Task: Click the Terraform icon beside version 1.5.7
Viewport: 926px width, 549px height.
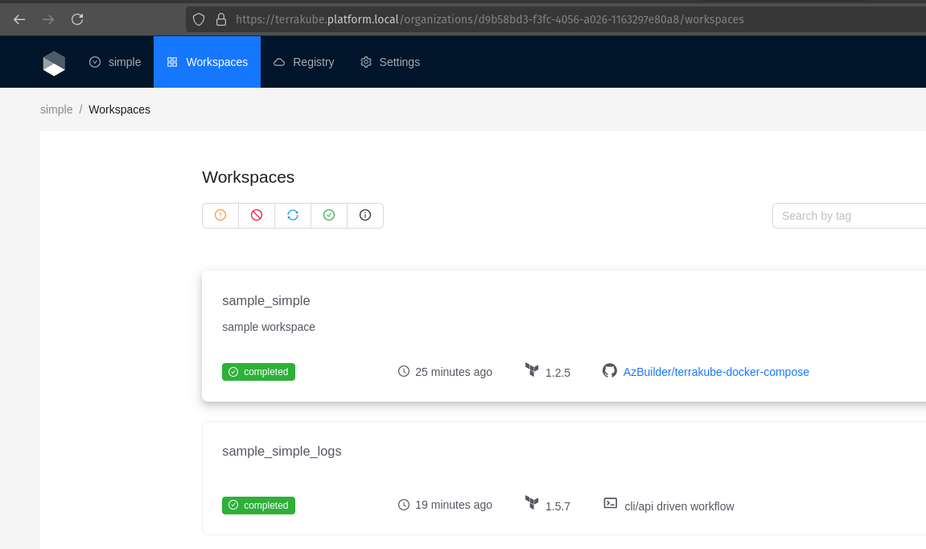Action: point(532,504)
